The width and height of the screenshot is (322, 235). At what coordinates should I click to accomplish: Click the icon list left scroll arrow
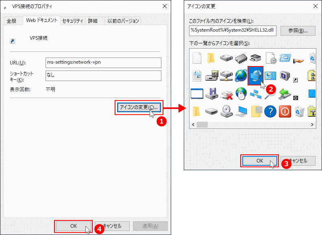tap(193, 124)
